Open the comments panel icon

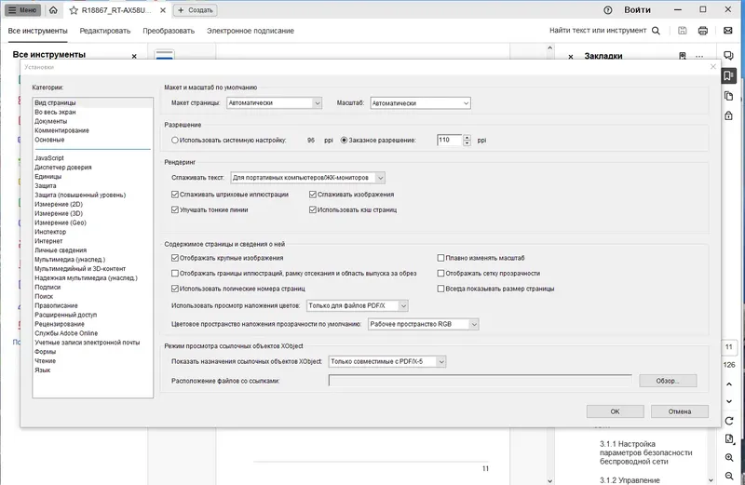coord(728,56)
